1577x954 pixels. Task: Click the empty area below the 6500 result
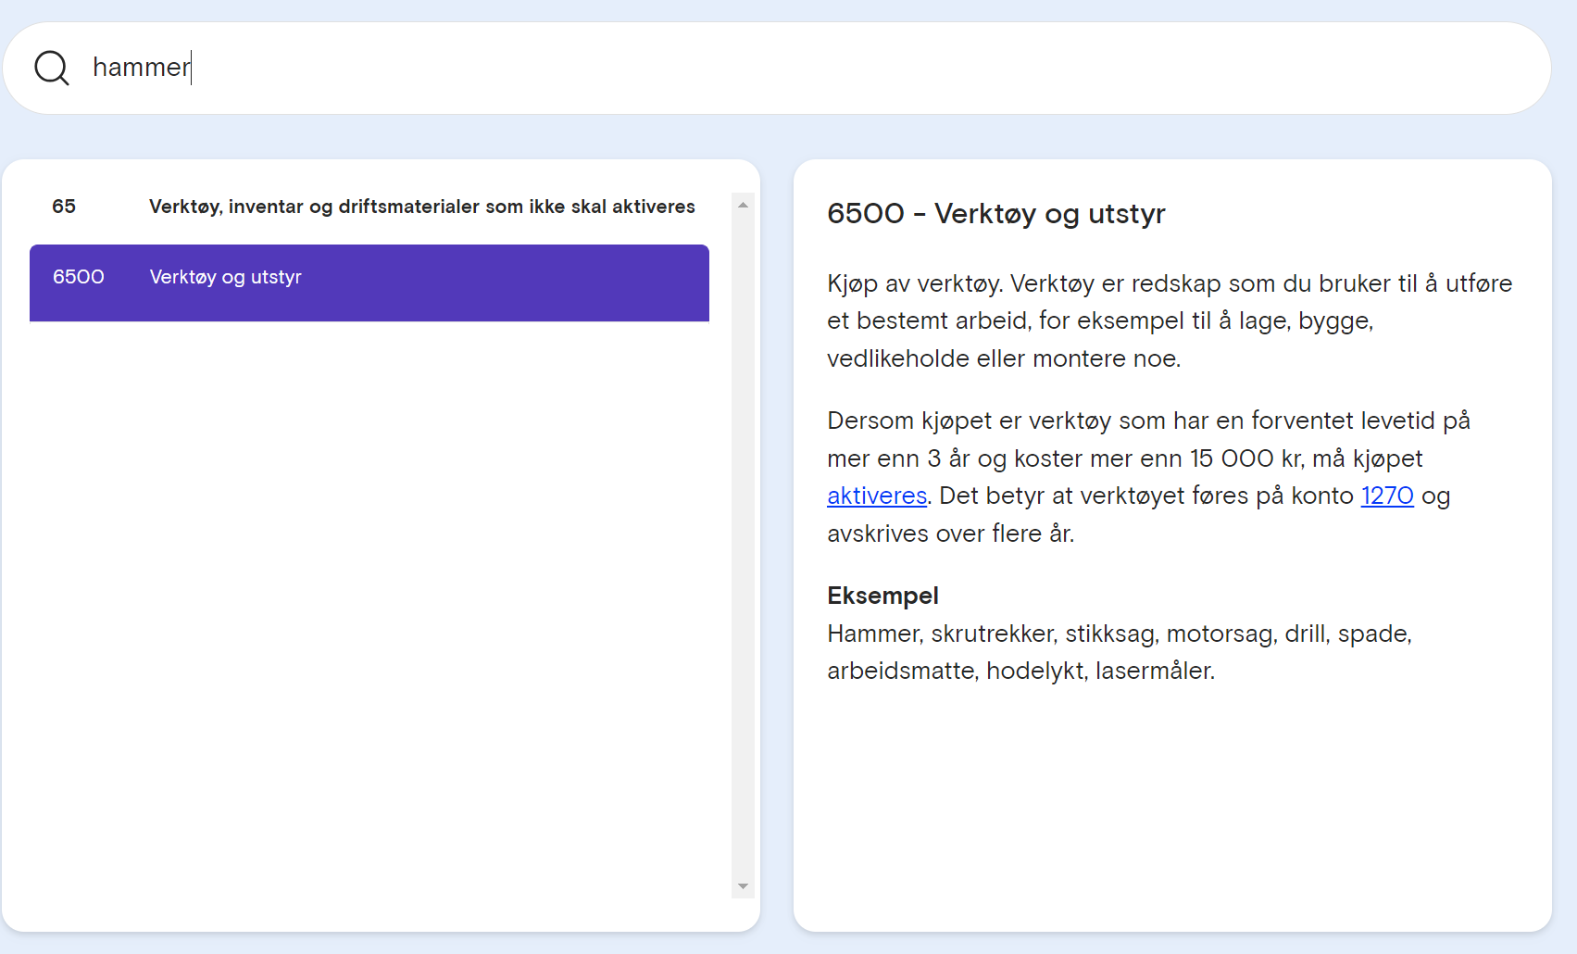[369, 602]
